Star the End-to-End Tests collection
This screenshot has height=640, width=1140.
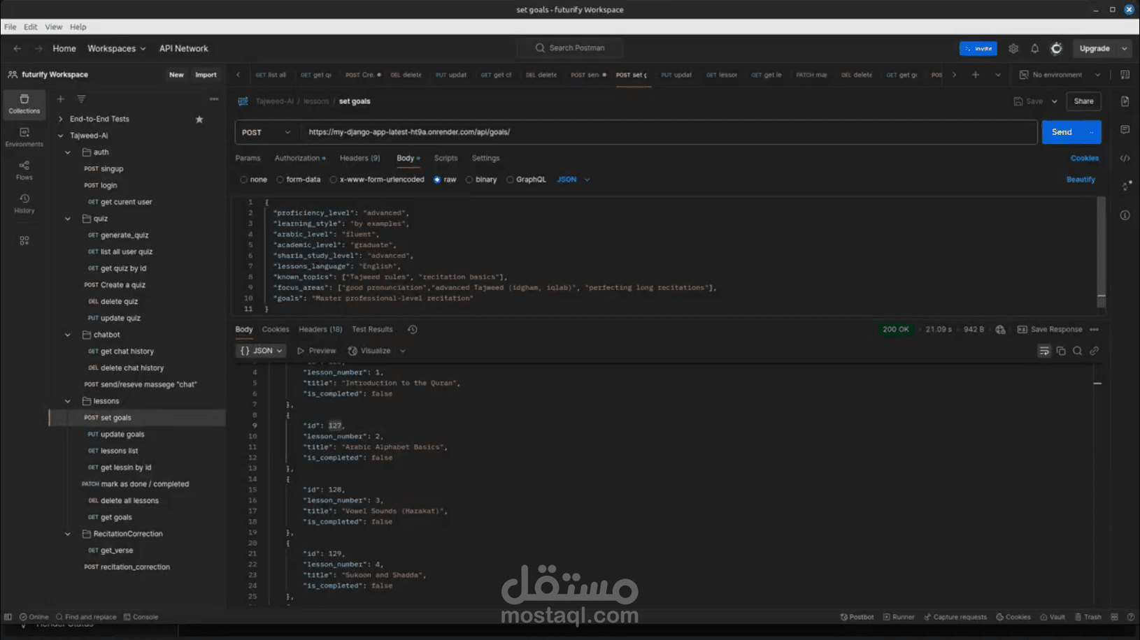[199, 119]
